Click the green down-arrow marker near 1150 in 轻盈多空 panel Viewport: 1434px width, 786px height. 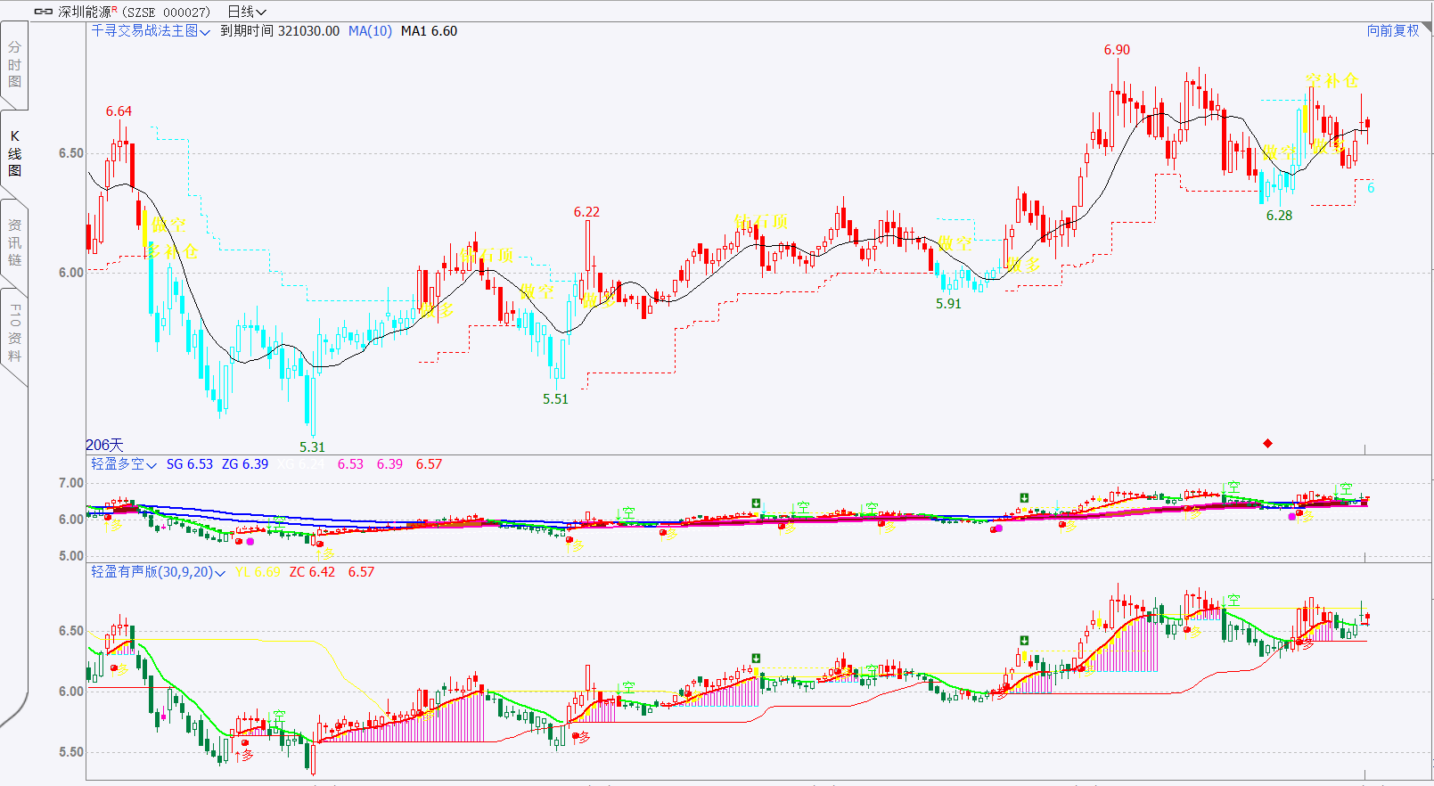coord(1024,498)
